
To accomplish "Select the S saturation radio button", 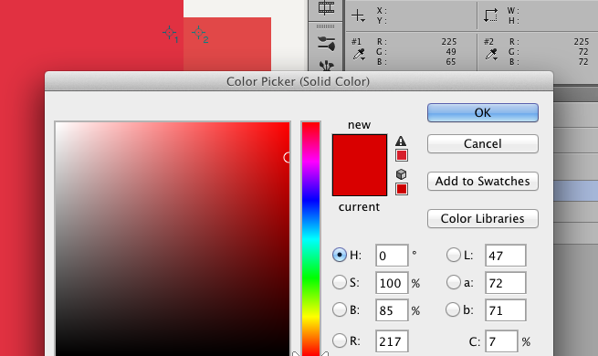I will pos(339,282).
